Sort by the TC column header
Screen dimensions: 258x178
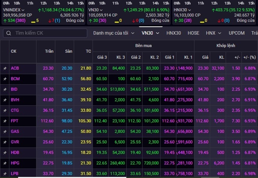point(88,51)
